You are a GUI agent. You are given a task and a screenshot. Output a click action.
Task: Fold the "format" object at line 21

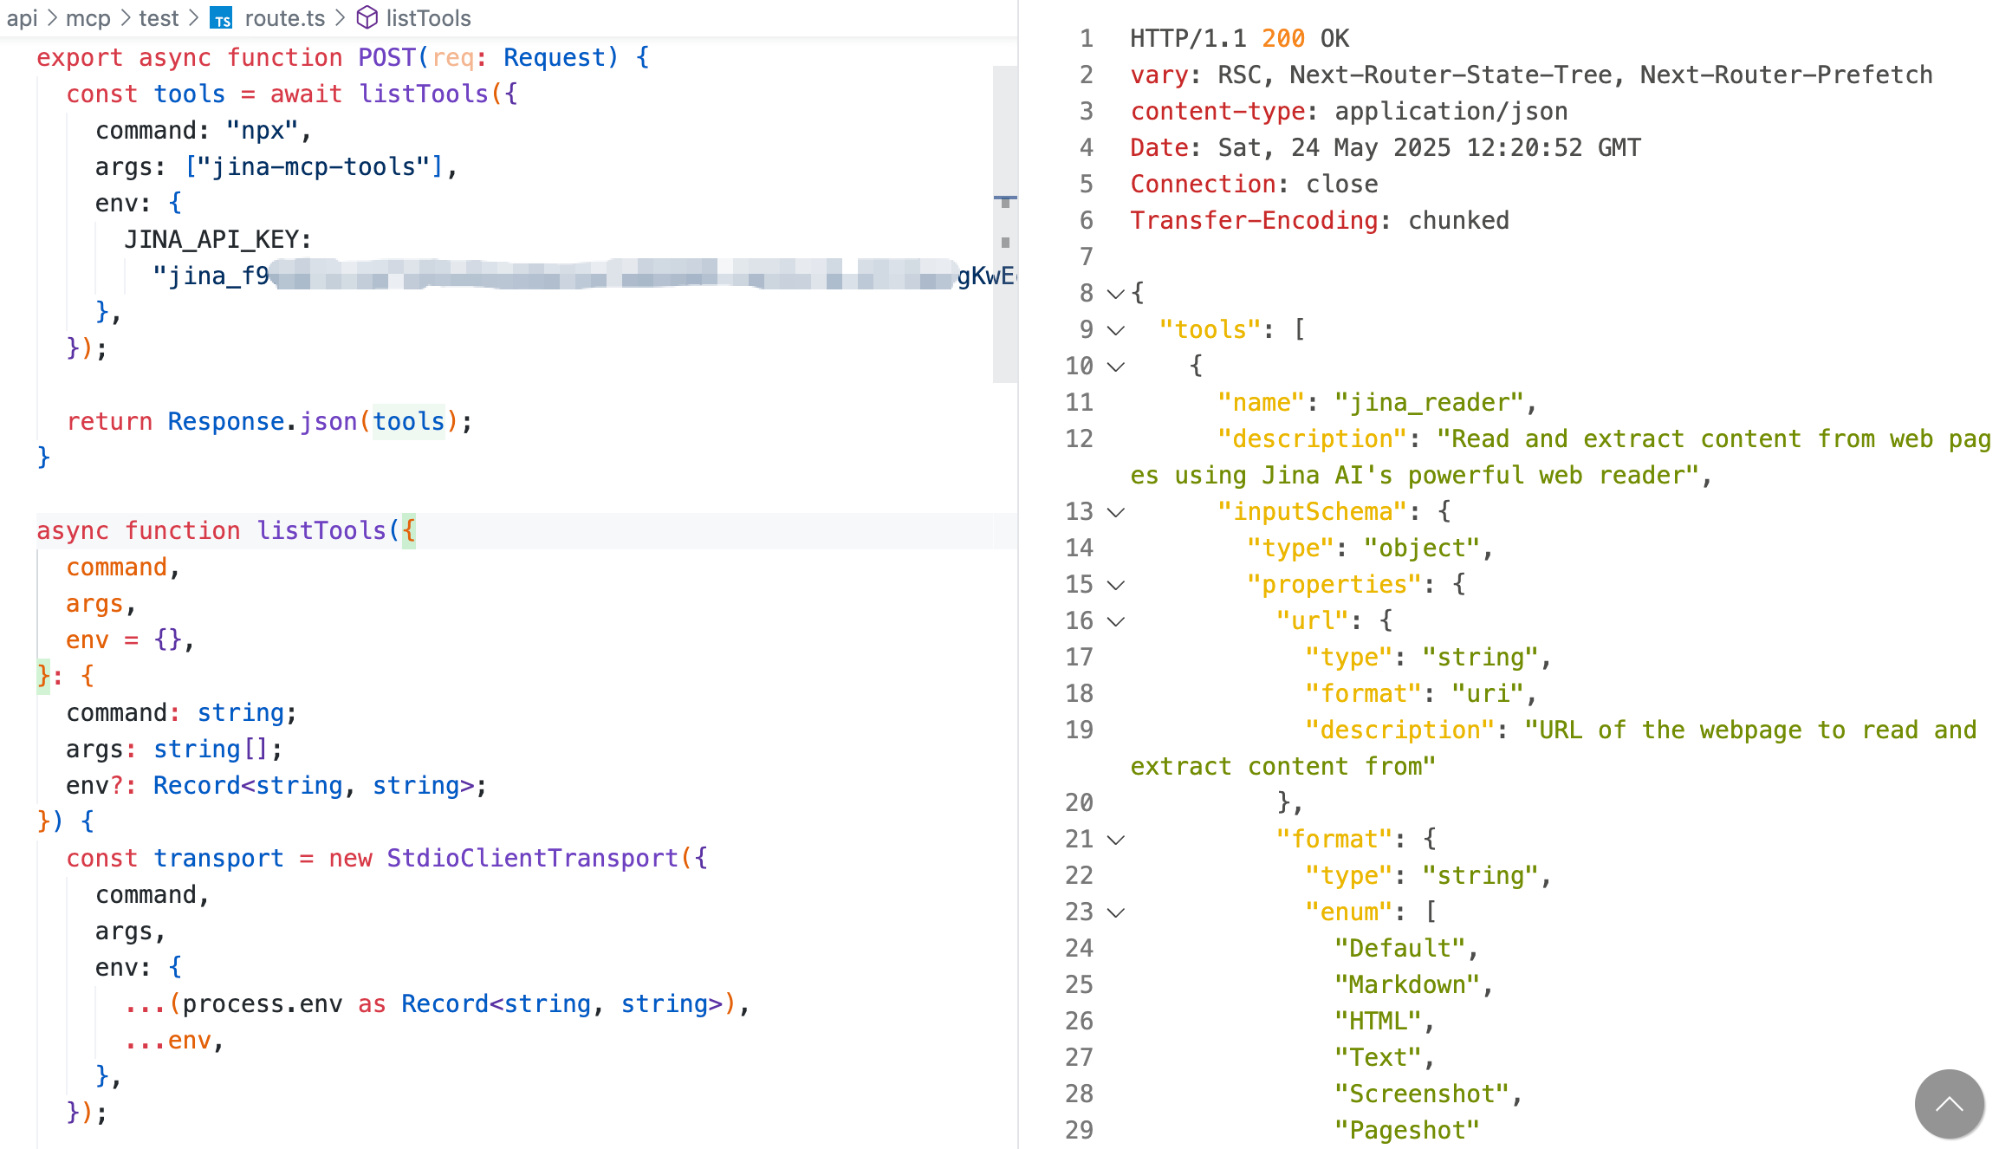click(1116, 840)
